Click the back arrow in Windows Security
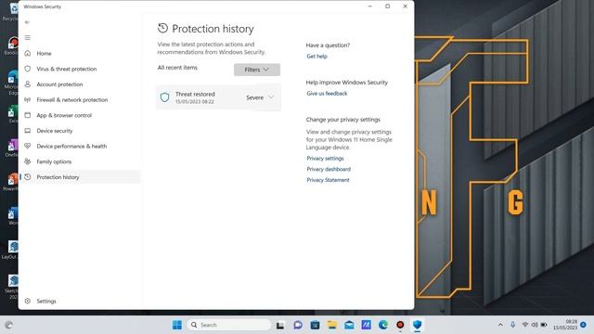Viewport: 594px width, 334px height. click(x=27, y=22)
